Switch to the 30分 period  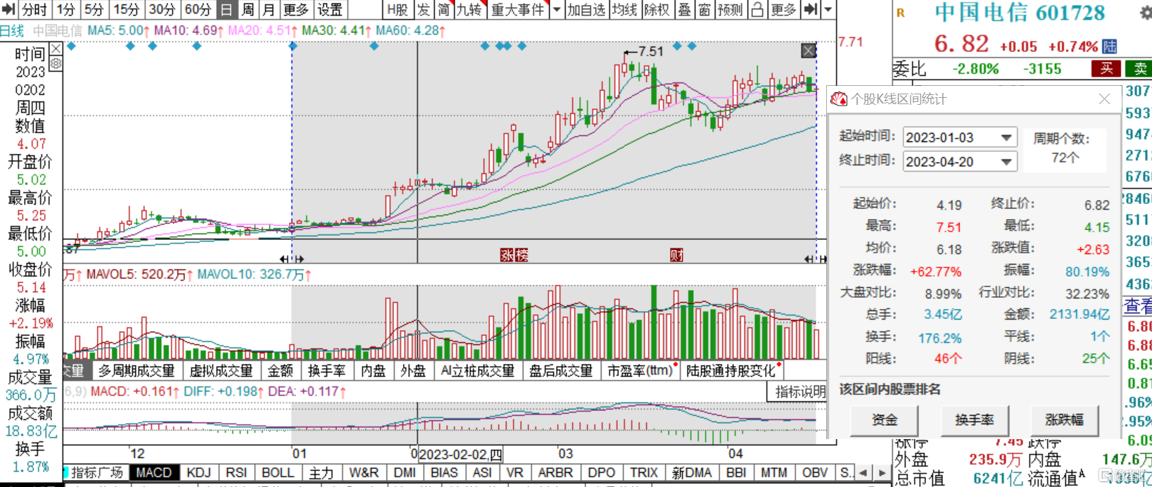click(162, 9)
